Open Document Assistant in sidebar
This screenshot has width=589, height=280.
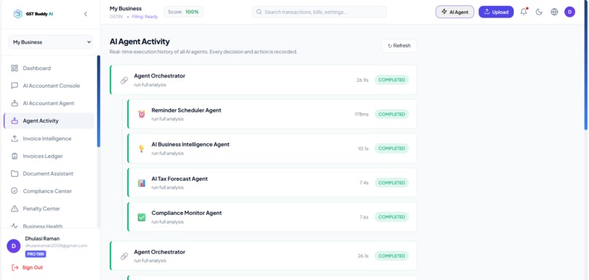(x=49, y=174)
